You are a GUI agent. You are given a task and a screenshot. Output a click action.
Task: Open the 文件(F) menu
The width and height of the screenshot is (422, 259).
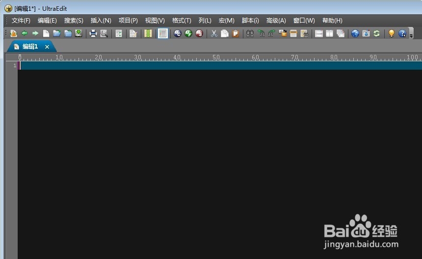tap(21, 21)
